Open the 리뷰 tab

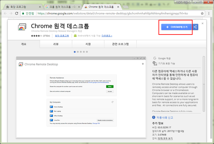pyautogui.click(x=56, y=44)
